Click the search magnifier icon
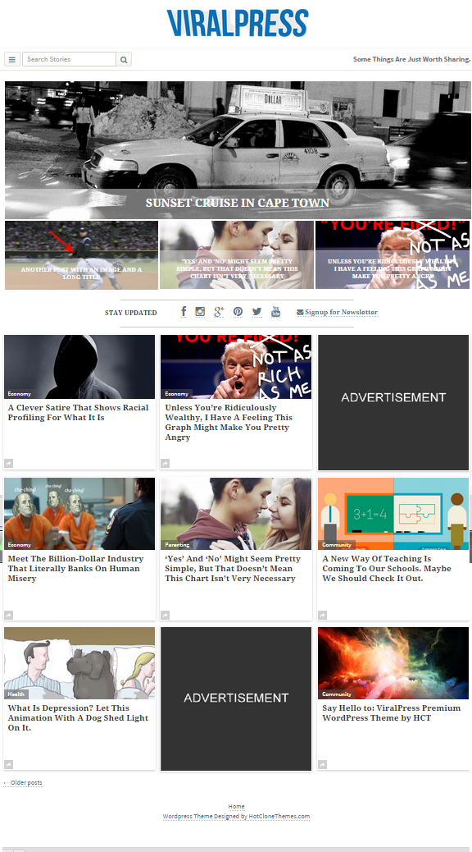Image resolution: width=472 pixels, height=852 pixels. (124, 59)
